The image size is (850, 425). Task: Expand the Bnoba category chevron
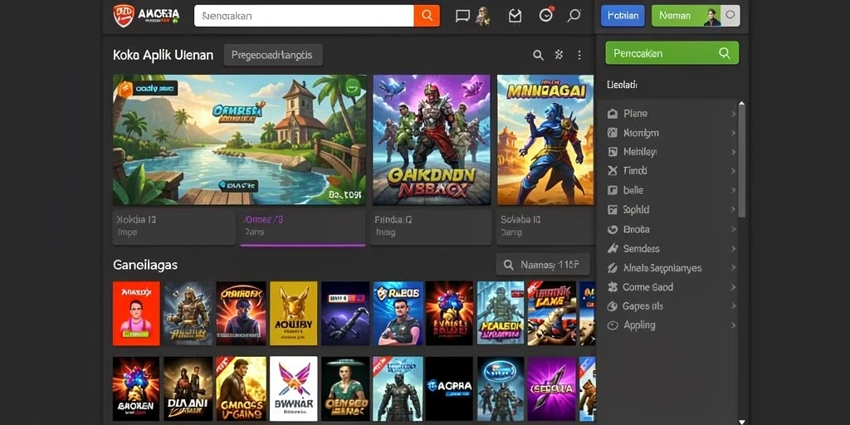(734, 229)
